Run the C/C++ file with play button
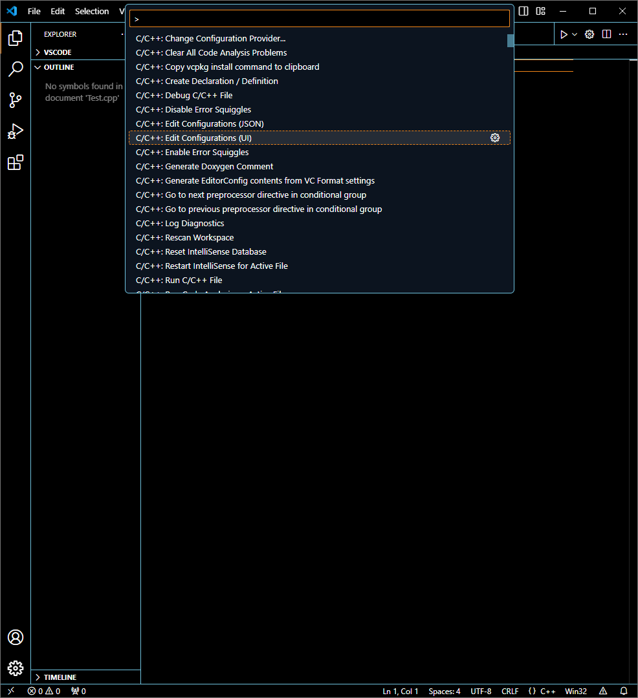638x698 pixels. [x=564, y=34]
